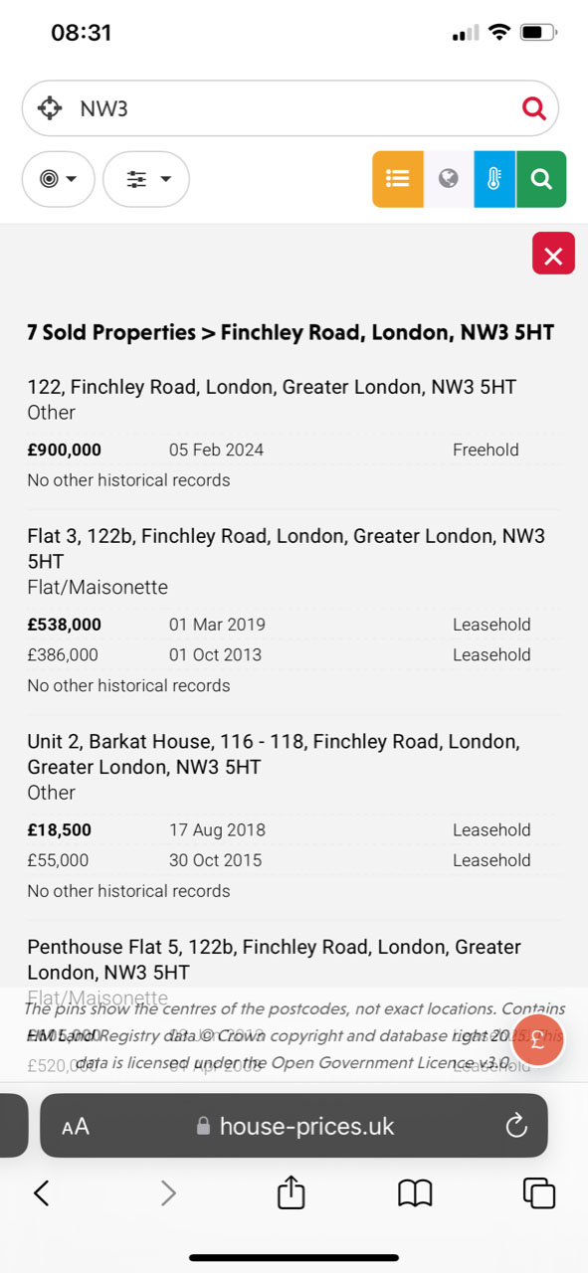
Task: Open the floating pound (£) price button
Action: 538,1041
